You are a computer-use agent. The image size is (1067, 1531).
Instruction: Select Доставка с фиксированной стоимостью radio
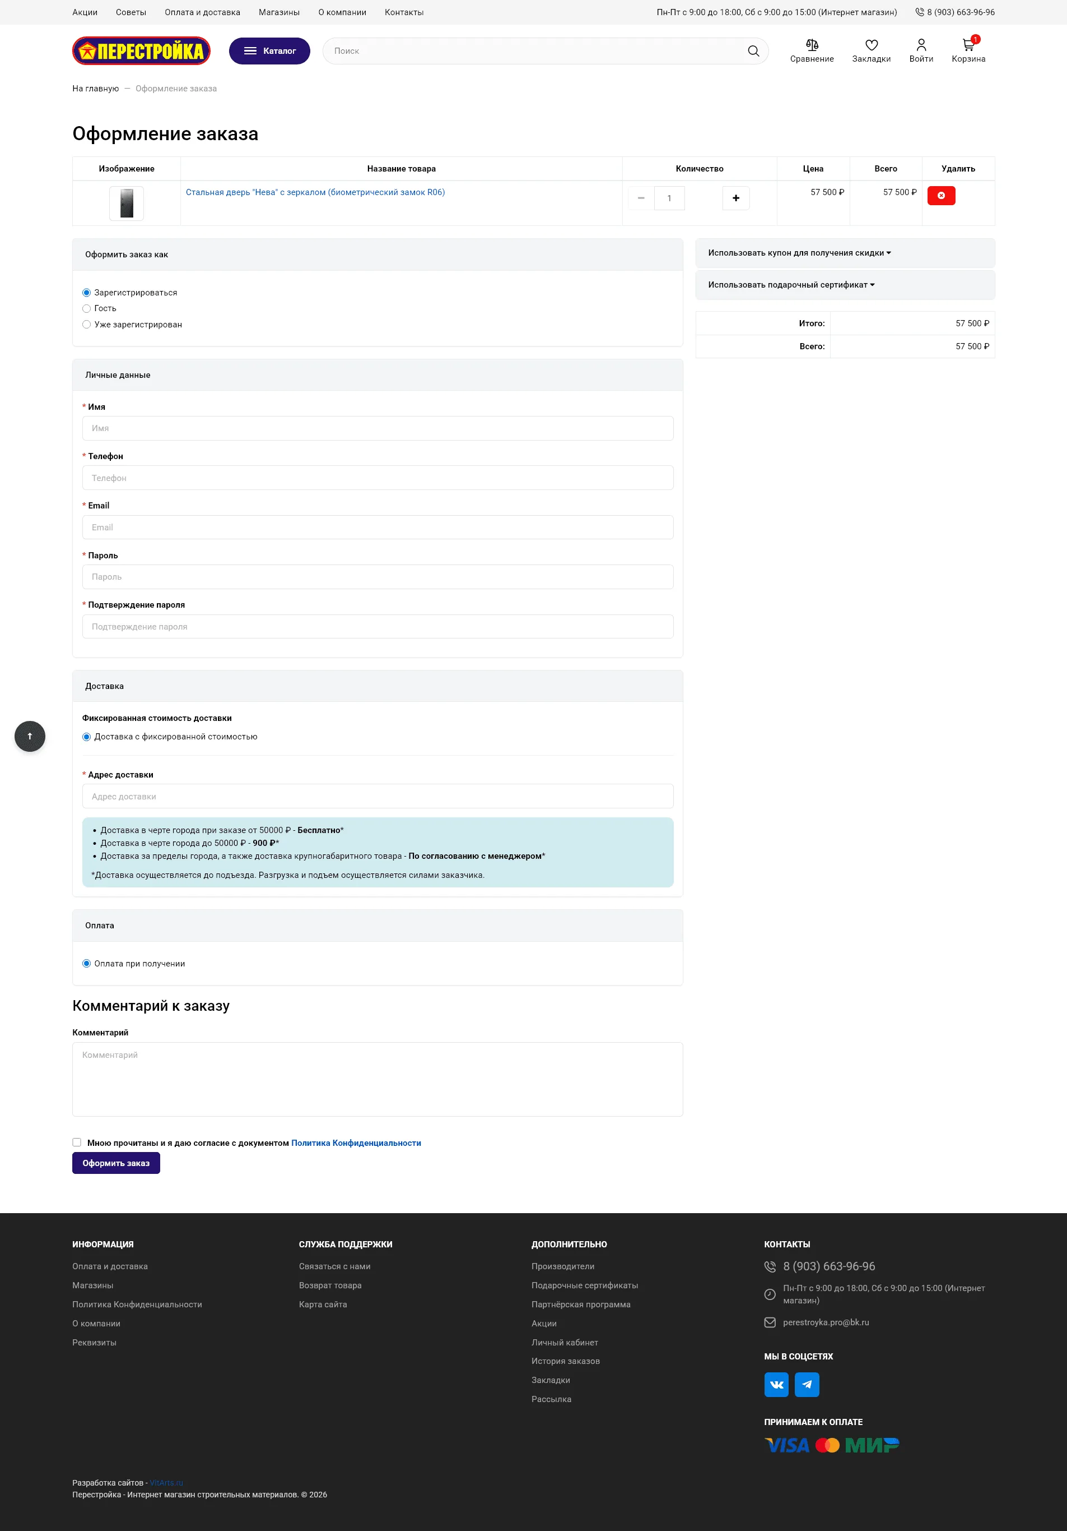(87, 737)
